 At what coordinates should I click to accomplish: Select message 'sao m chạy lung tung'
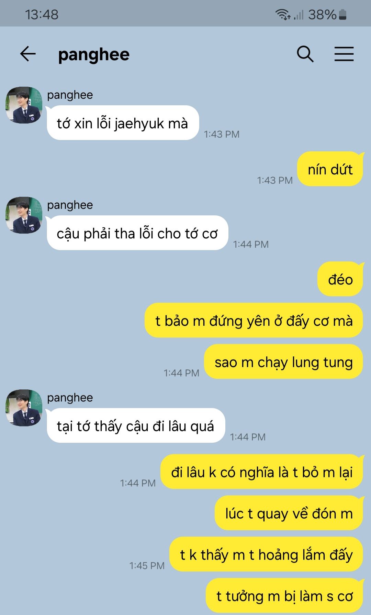[x=284, y=362]
